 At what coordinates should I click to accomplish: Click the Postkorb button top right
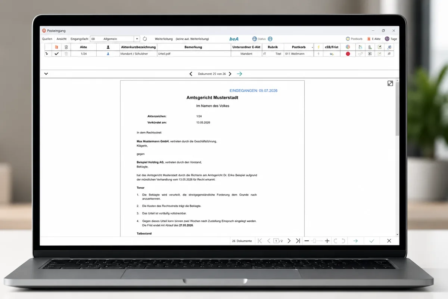point(354,39)
